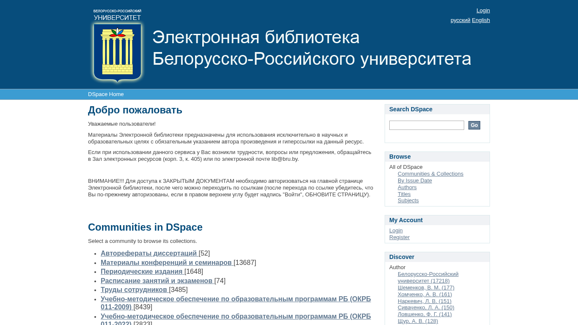Viewport: 578px width, 325px height.
Task: Open Авторефераты диссертаций community
Action: pos(150,253)
